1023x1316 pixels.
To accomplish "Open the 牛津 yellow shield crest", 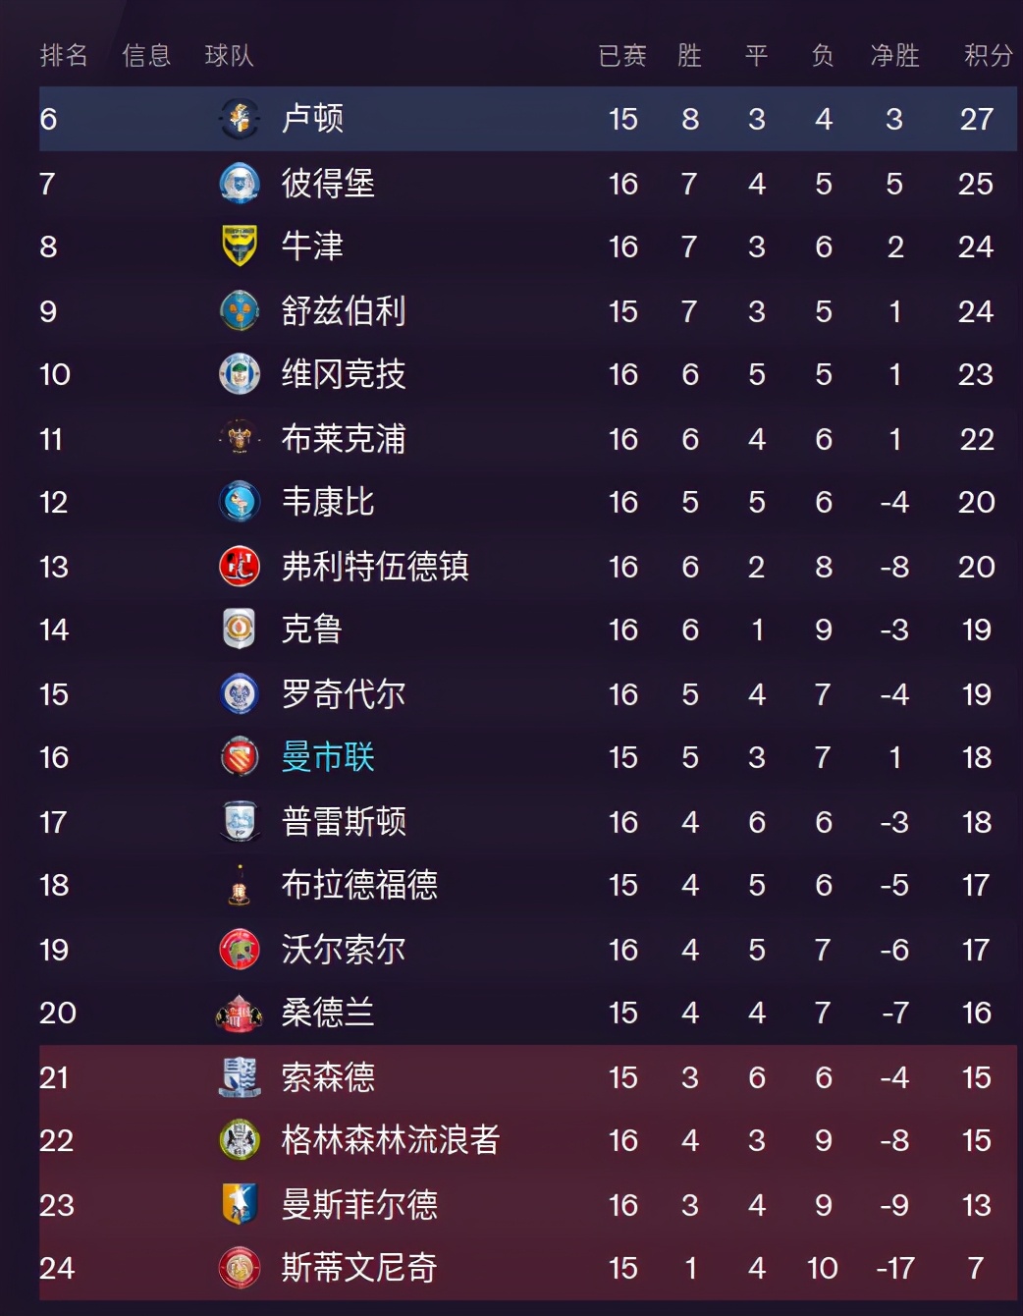I will coord(239,247).
